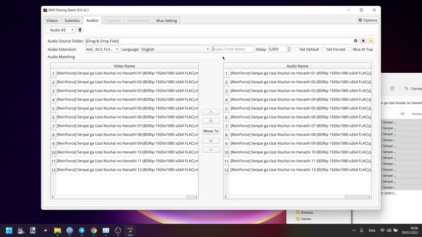Image resolution: width=422 pixels, height=237 pixels.
Task: Select audio row Hanashi 03 in Audio Name list
Action: coord(300,91)
